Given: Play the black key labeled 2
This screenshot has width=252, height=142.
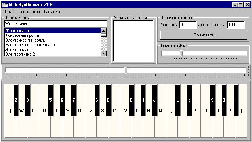Looking at the screenshot, I should [x=16, y=100].
